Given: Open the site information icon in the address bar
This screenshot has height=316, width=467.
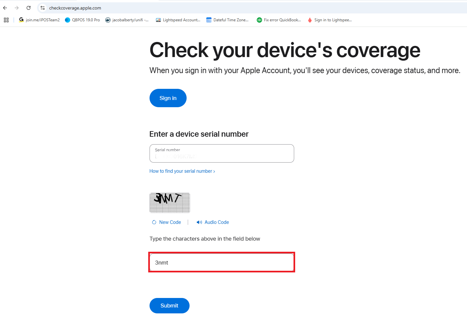Looking at the screenshot, I should coord(43,8).
